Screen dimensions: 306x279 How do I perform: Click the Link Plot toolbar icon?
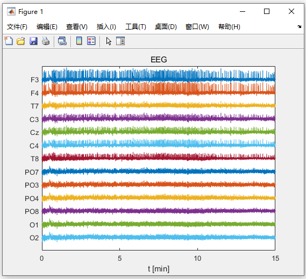62,41
